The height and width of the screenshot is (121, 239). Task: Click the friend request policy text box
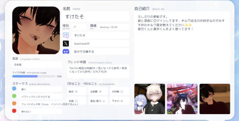click(98, 71)
